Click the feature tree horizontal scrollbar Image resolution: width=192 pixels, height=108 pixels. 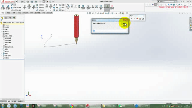pos(11,99)
